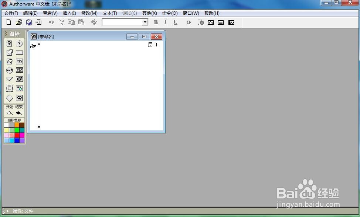Viewport: 360px width, 217px height.
Task: Open the 文本(T) menu
Action: tap(110, 13)
